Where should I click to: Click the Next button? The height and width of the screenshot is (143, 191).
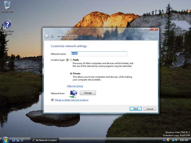pyautogui.click(x=136, y=109)
